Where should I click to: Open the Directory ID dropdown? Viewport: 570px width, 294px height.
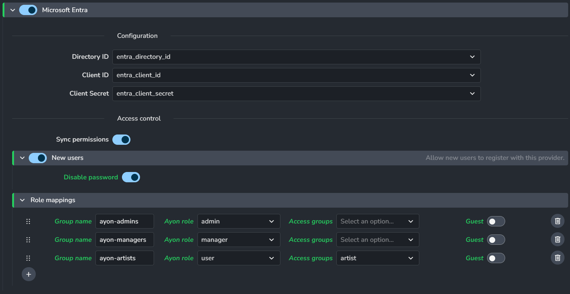coord(297,57)
